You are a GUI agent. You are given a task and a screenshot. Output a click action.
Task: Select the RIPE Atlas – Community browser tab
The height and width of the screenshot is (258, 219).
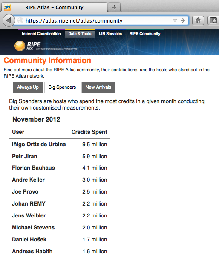(54, 7)
